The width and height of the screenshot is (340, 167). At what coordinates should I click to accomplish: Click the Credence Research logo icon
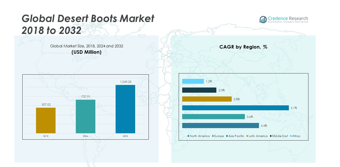click(x=263, y=19)
